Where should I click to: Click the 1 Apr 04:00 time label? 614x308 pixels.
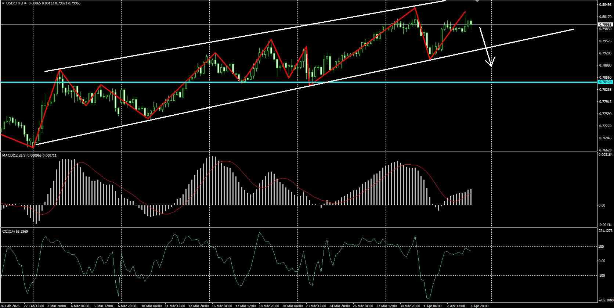coord(433,305)
